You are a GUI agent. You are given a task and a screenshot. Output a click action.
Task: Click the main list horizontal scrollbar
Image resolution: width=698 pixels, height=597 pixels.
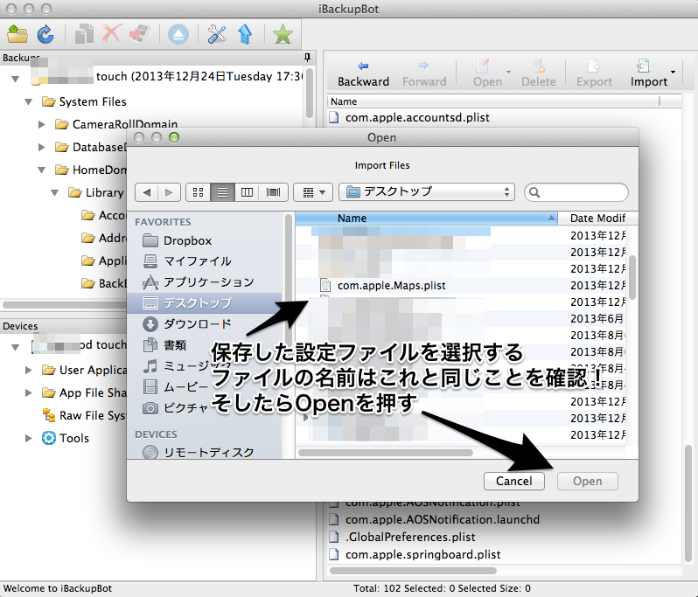coord(413,571)
